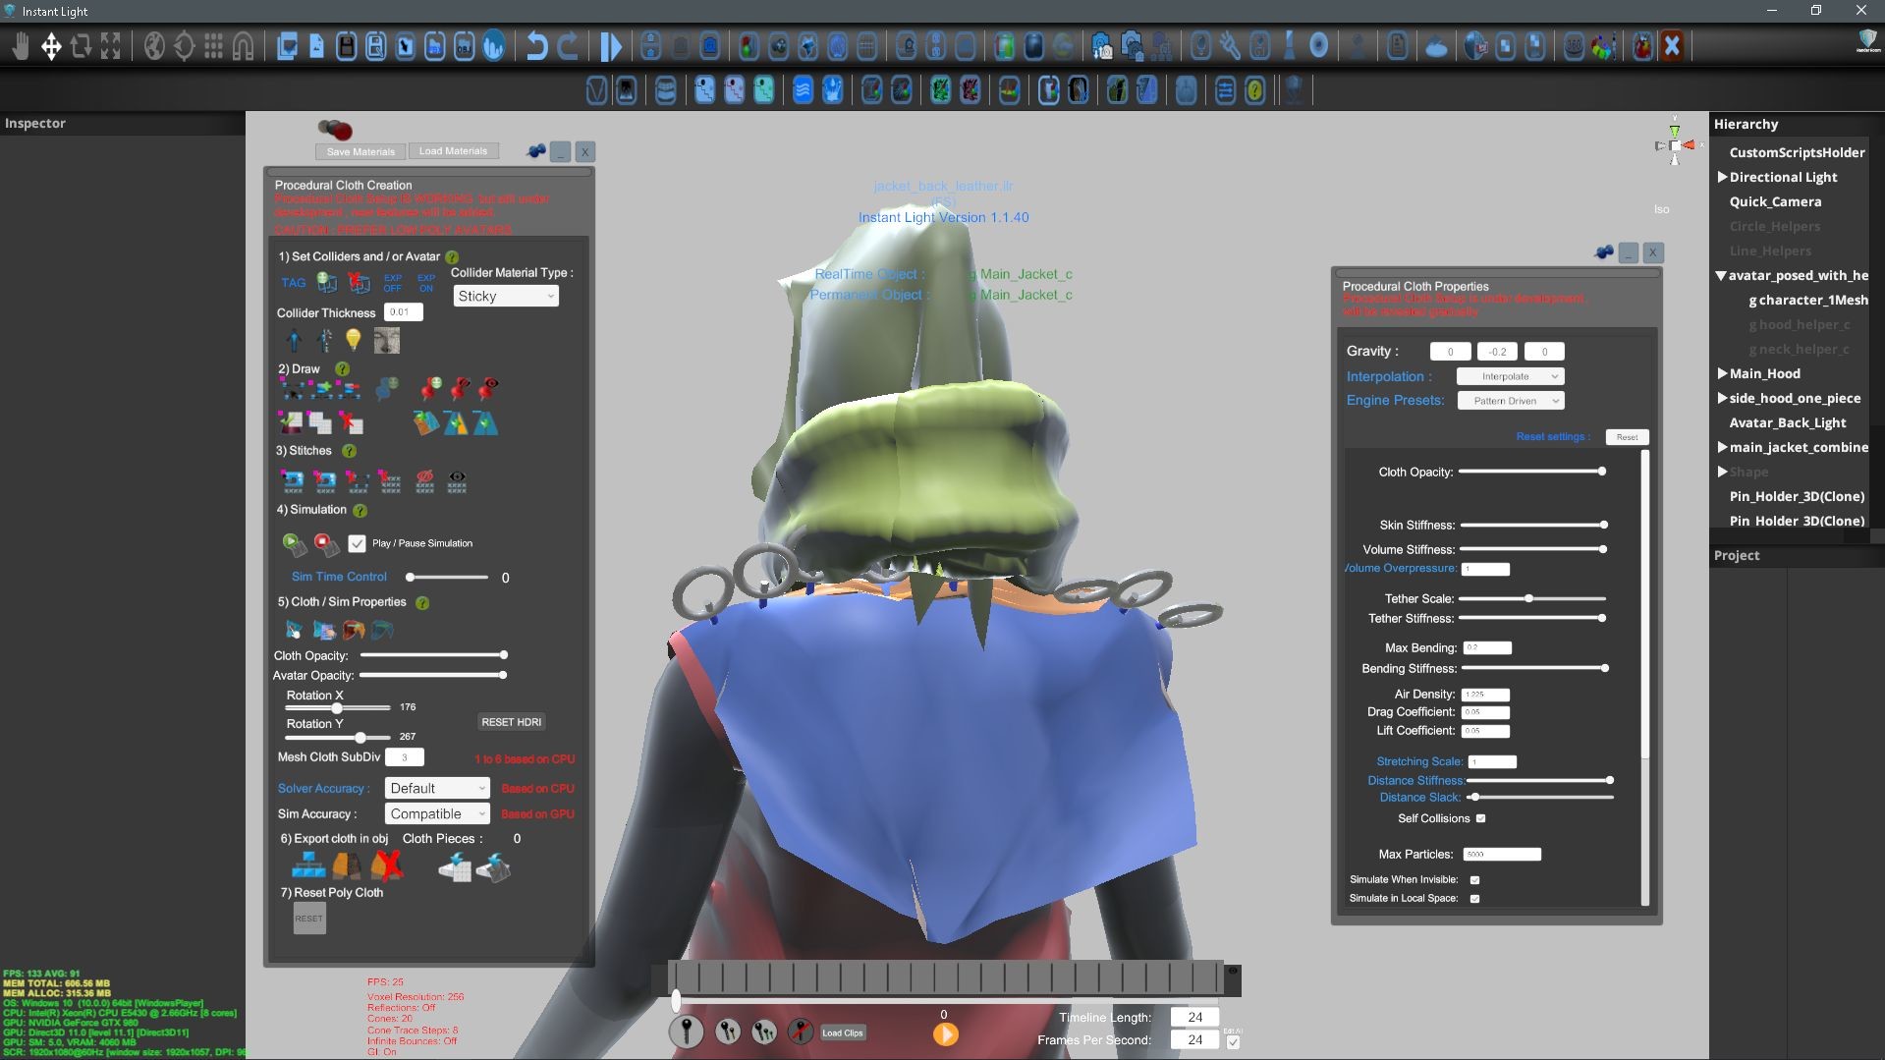Toggle Simulate When Invisible option
This screenshot has width=1885, height=1060.
(1473, 879)
